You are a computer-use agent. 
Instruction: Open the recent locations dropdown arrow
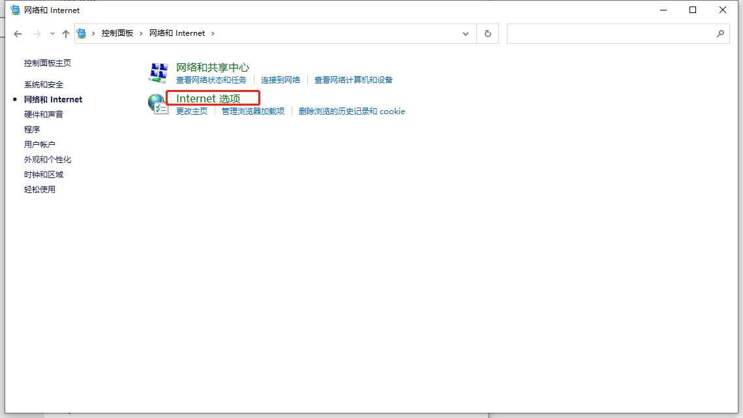[52, 33]
